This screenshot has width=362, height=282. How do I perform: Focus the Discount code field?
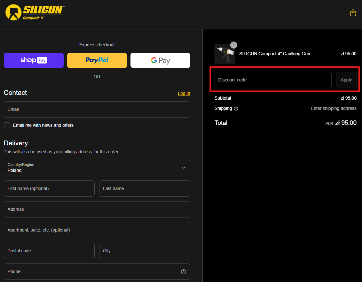coord(273,80)
